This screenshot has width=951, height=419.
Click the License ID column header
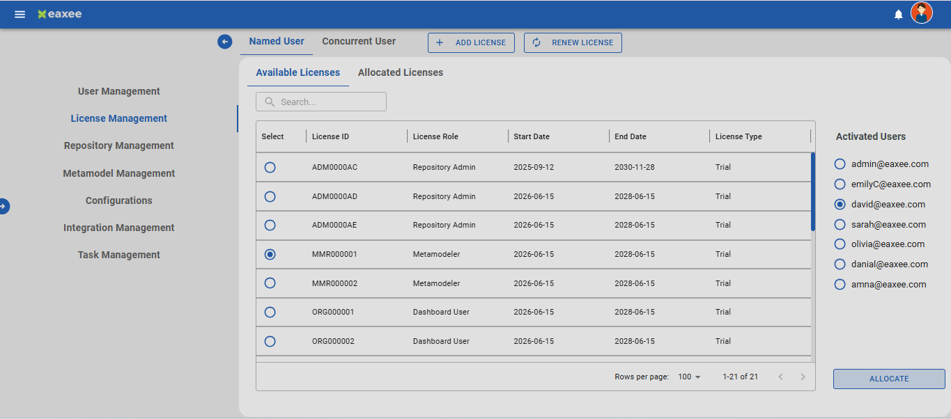(331, 136)
